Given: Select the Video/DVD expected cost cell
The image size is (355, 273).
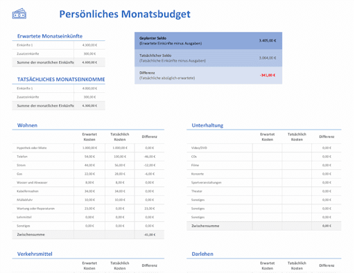Looking at the screenshot, I should tap(267, 148).
